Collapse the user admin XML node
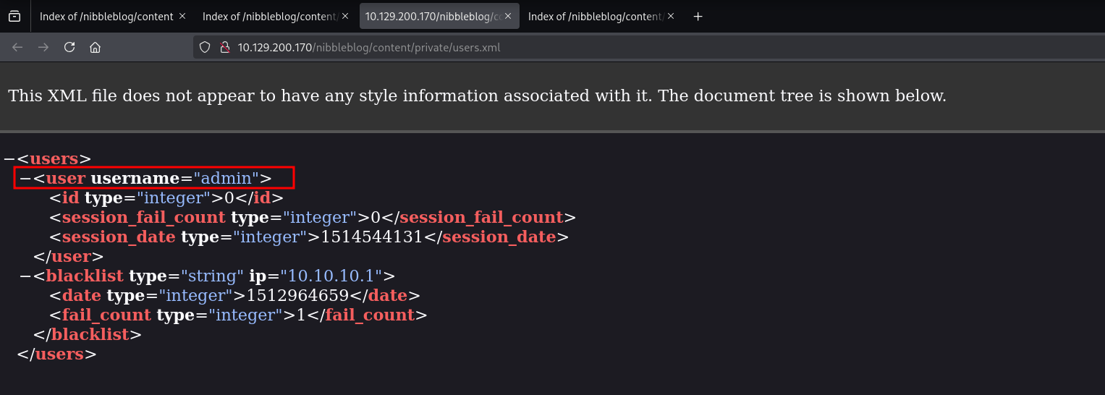The width and height of the screenshot is (1105, 395). click(x=25, y=178)
